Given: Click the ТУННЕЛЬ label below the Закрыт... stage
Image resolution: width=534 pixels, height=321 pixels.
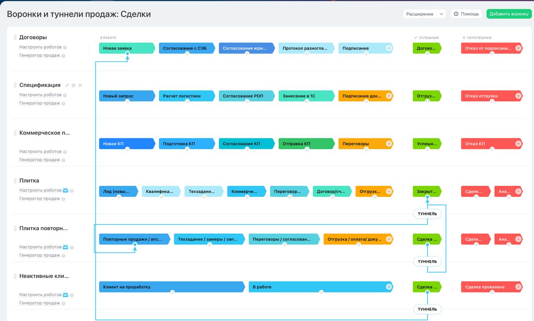Looking at the screenshot, I should (x=427, y=214).
